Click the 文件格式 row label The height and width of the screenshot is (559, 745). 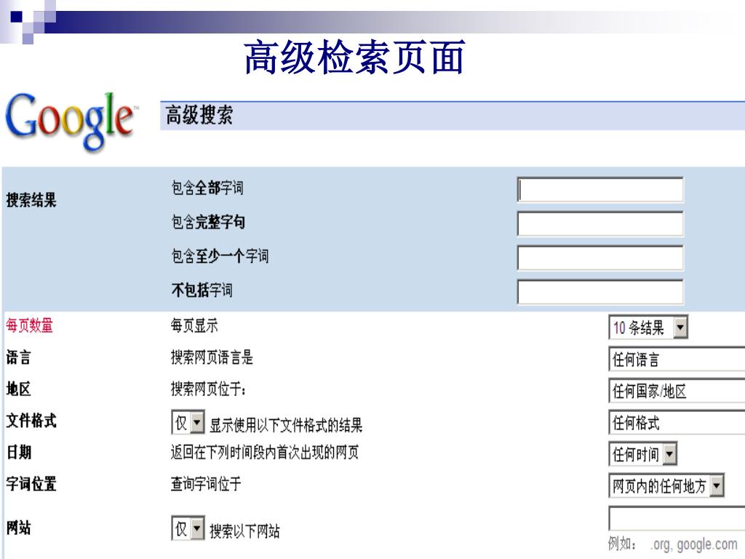point(31,421)
